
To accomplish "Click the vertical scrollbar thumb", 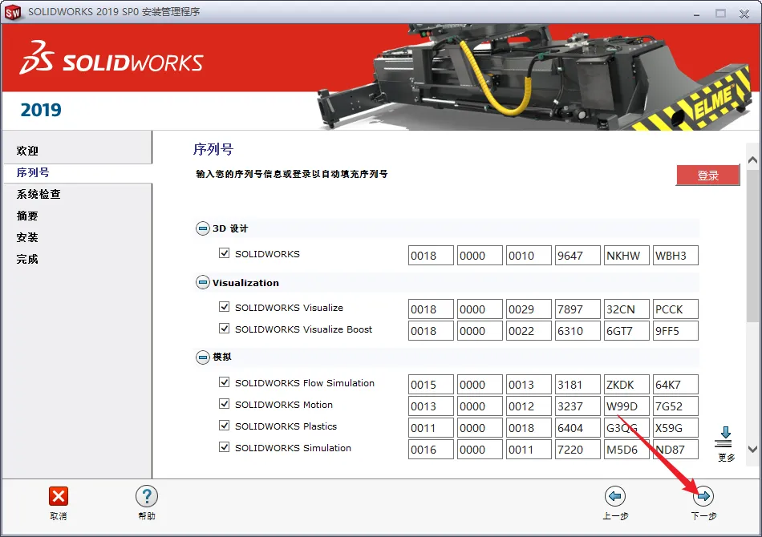I will 752,245.
